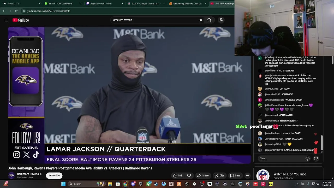Open the music note app in taskbar
The image size is (334, 188).
pos(263,184)
